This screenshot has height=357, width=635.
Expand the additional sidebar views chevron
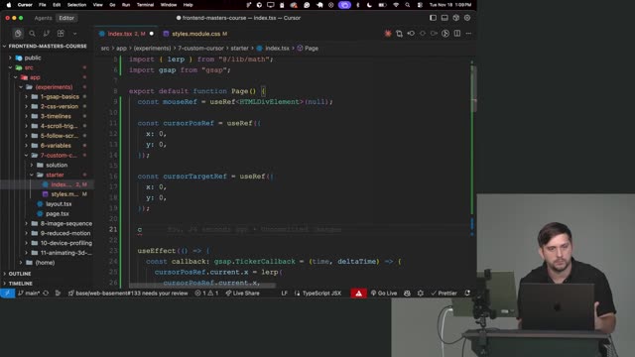[75, 34]
